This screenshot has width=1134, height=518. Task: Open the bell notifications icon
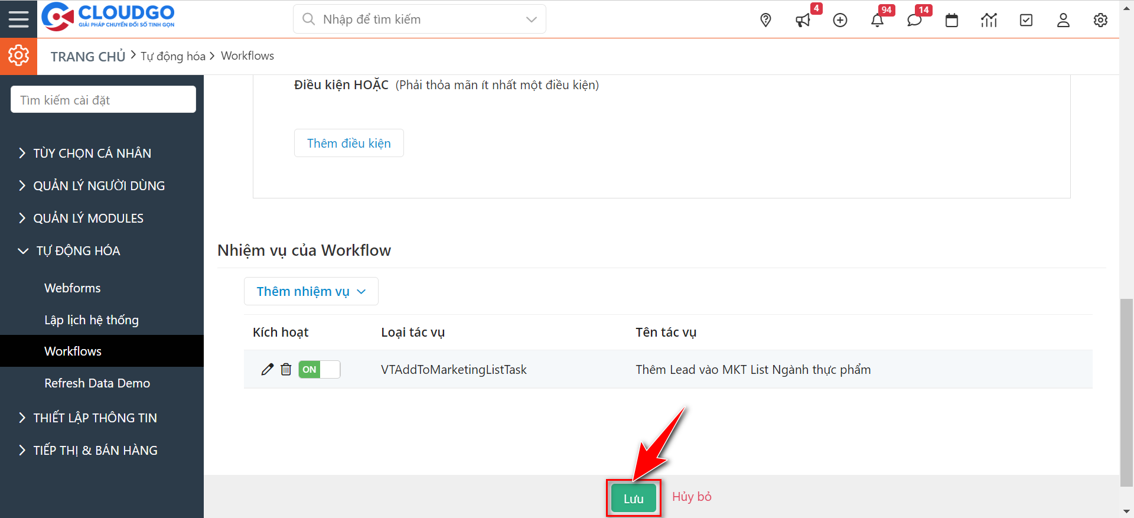click(877, 21)
